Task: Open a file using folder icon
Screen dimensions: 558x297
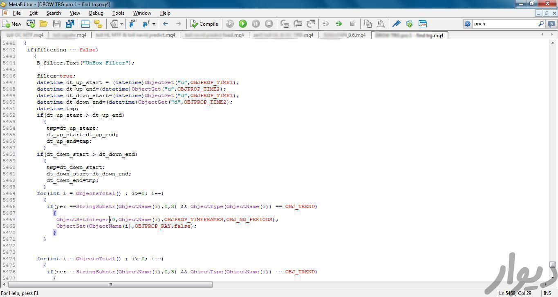Action: (x=44, y=24)
